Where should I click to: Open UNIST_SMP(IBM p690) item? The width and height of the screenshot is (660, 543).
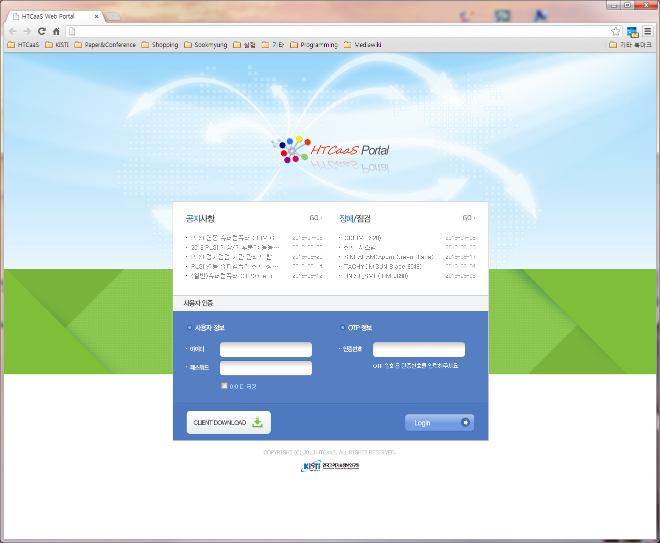(376, 276)
